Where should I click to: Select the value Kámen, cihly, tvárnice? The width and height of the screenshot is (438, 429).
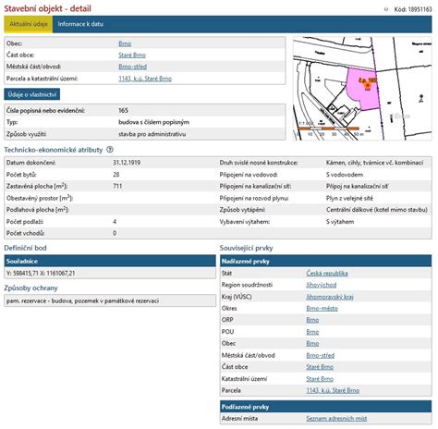[x=374, y=163]
